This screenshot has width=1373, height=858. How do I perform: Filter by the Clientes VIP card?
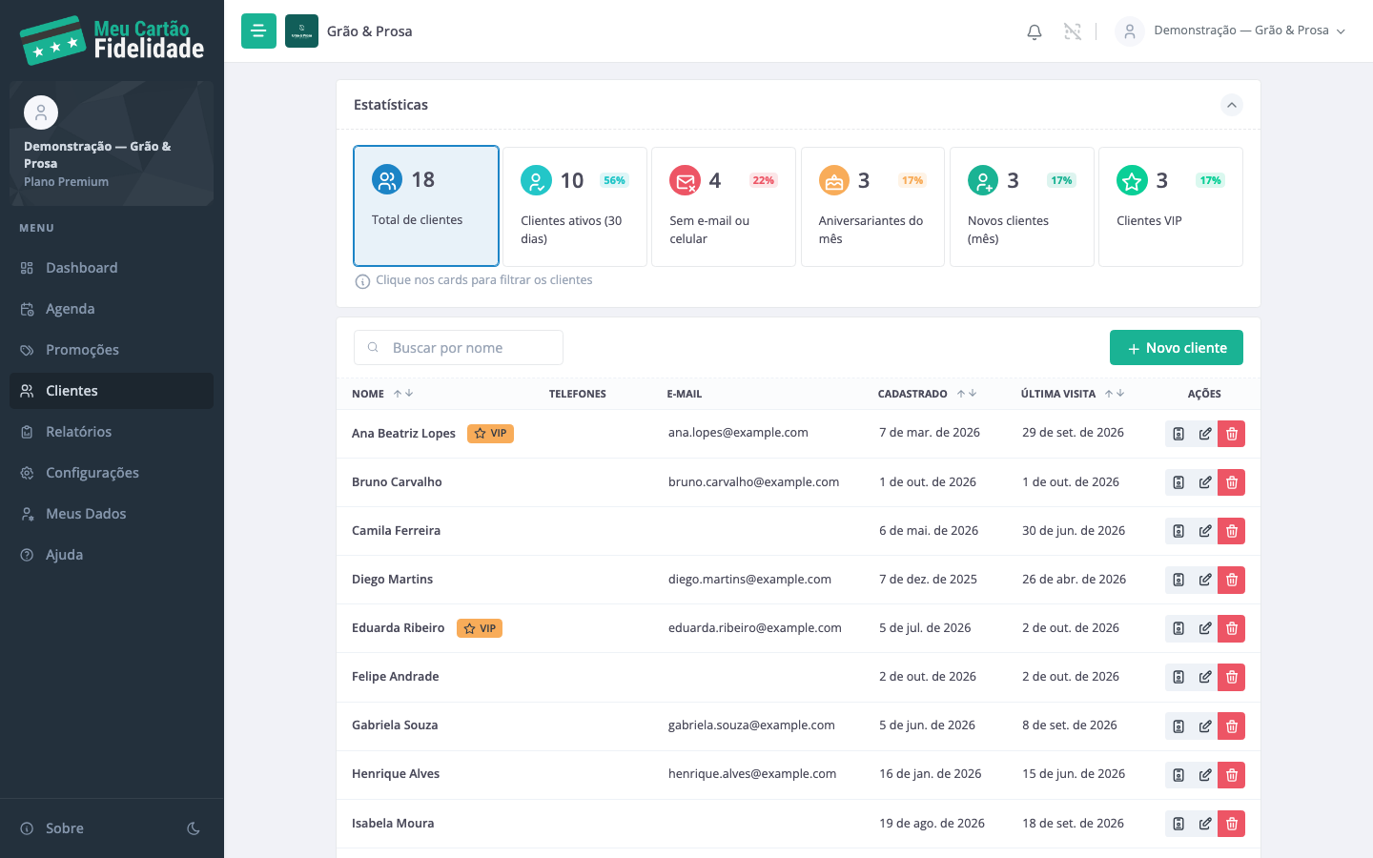pyautogui.click(x=1171, y=207)
